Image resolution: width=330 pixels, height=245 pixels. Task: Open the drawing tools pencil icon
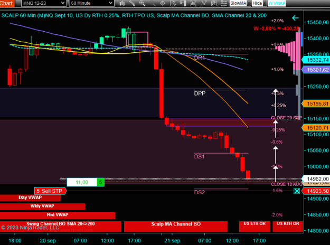(132, 3)
